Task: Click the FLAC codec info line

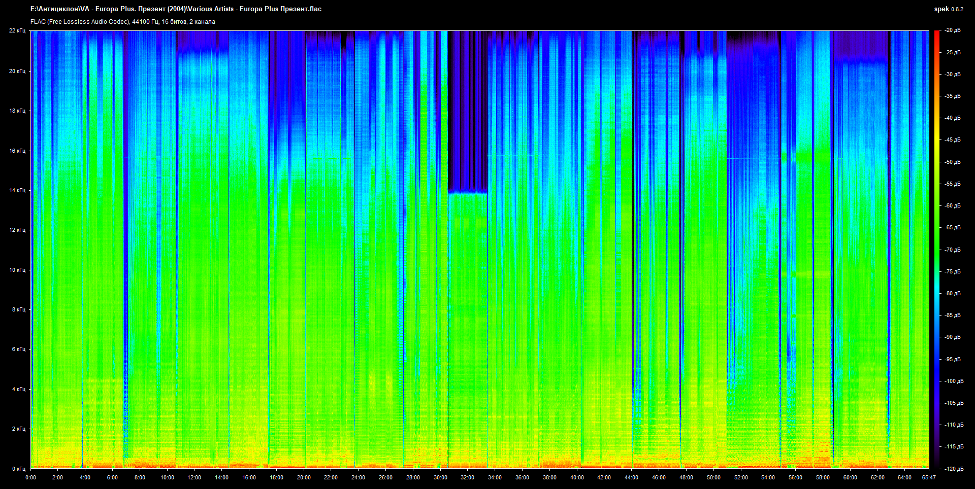Action: 123,22
